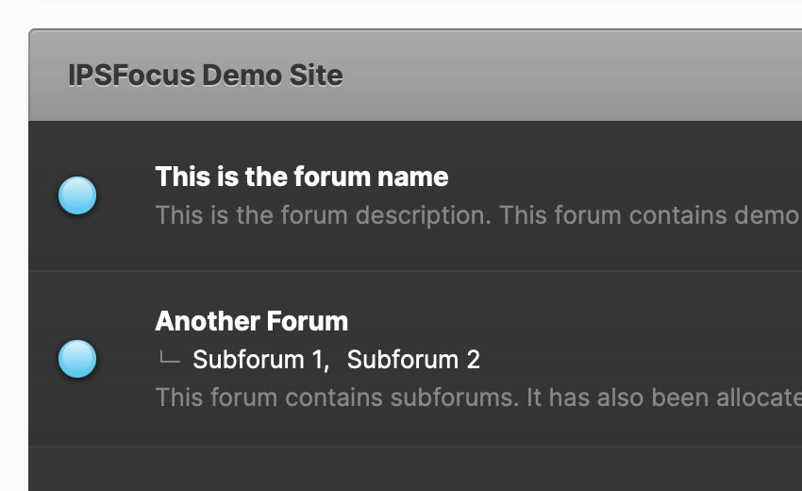The image size is (802, 491).
Task: Collapse the category via the gray header bar
Action: (566, 76)
